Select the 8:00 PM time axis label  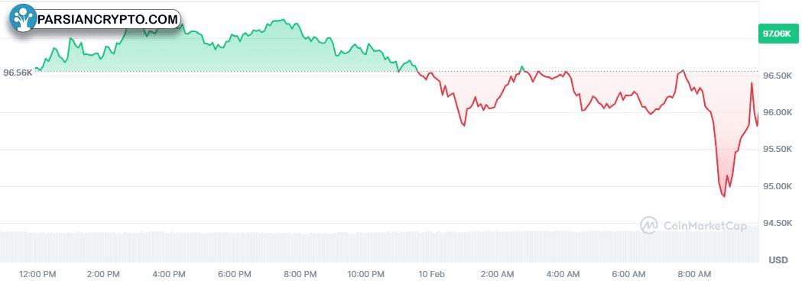point(300,275)
